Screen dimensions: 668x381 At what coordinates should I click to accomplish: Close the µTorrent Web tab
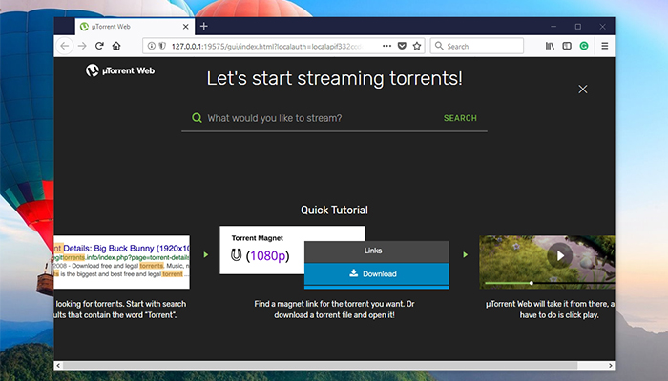186,27
